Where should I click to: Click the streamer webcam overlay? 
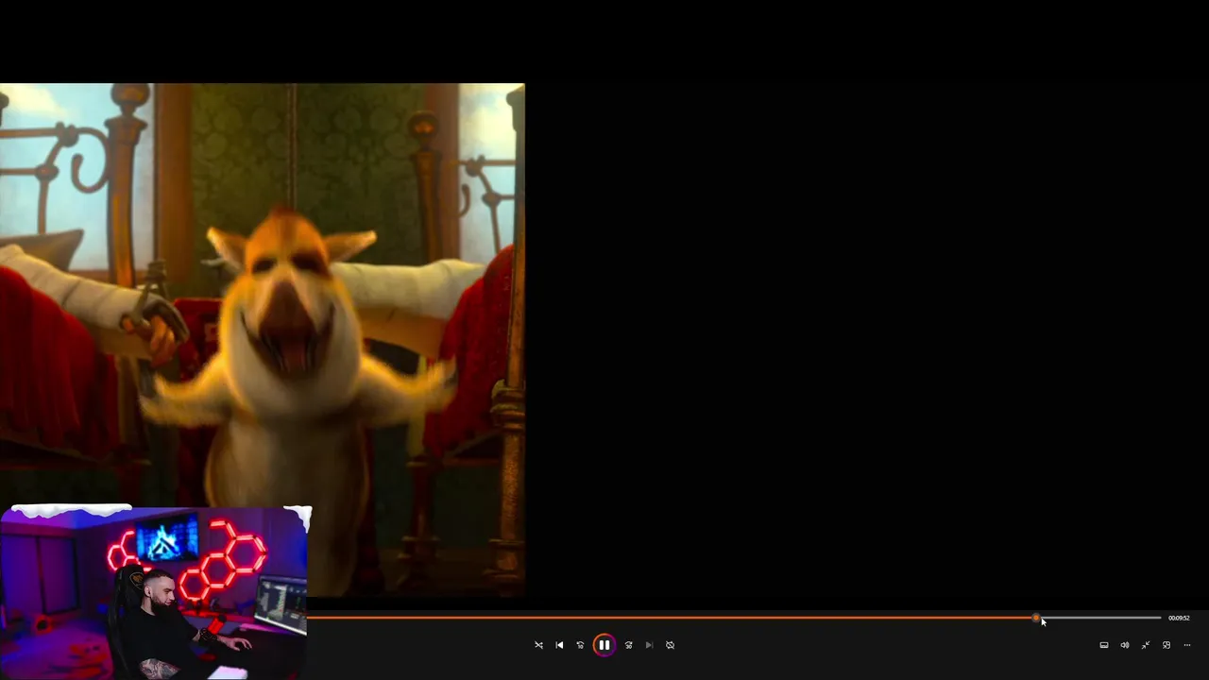(x=154, y=592)
